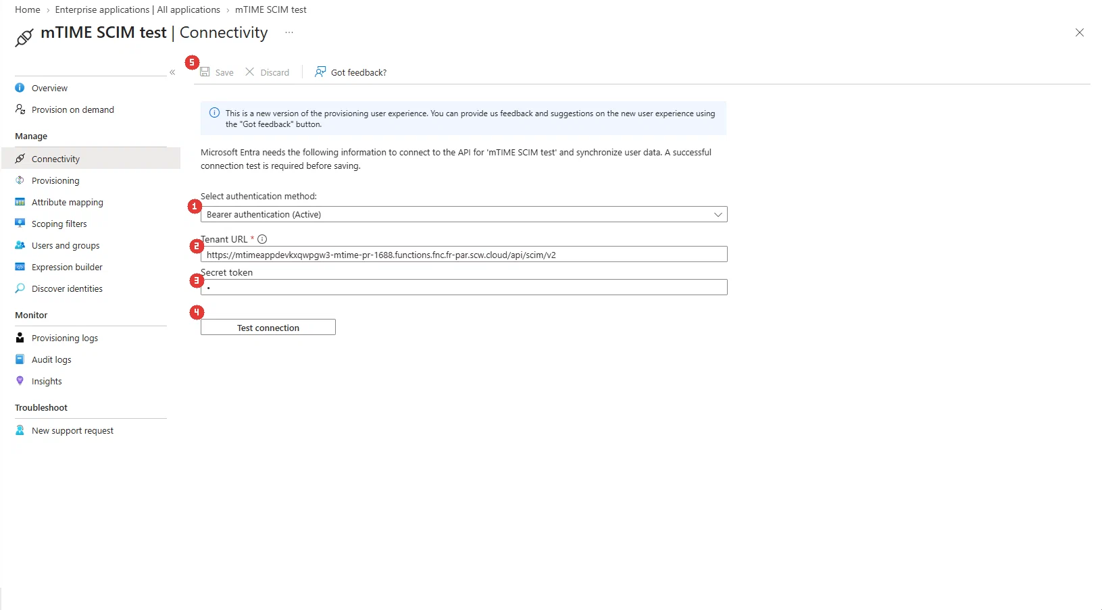
Task: Click the Tenant URL info tooltip icon
Action: coord(262,239)
